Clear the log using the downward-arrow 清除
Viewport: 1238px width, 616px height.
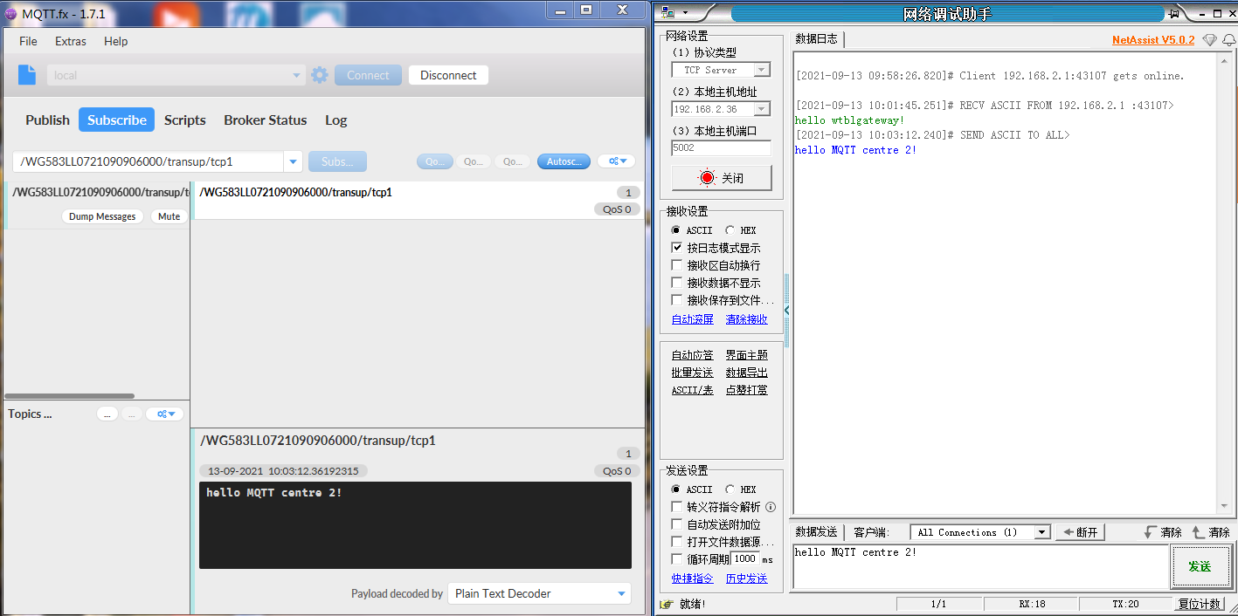tap(1163, 532)
